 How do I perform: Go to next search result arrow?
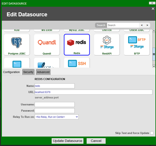(147, 25)
